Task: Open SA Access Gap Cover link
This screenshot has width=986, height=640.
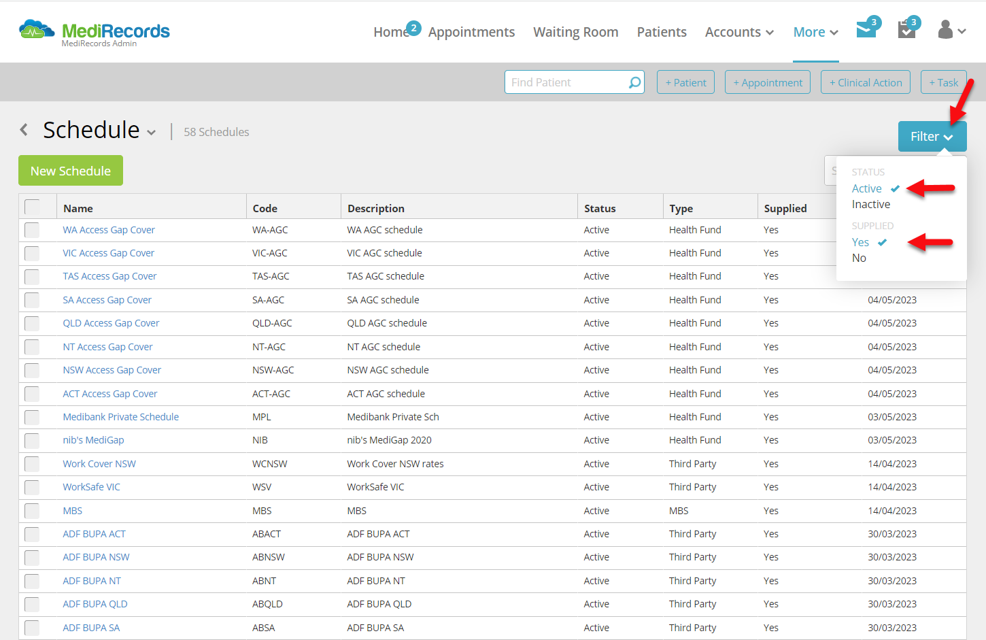Action: [107, 300]
